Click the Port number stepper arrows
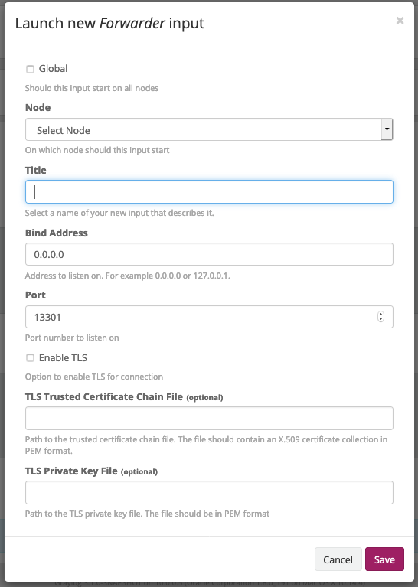The image size is (418, 587). tap(380, 317)
